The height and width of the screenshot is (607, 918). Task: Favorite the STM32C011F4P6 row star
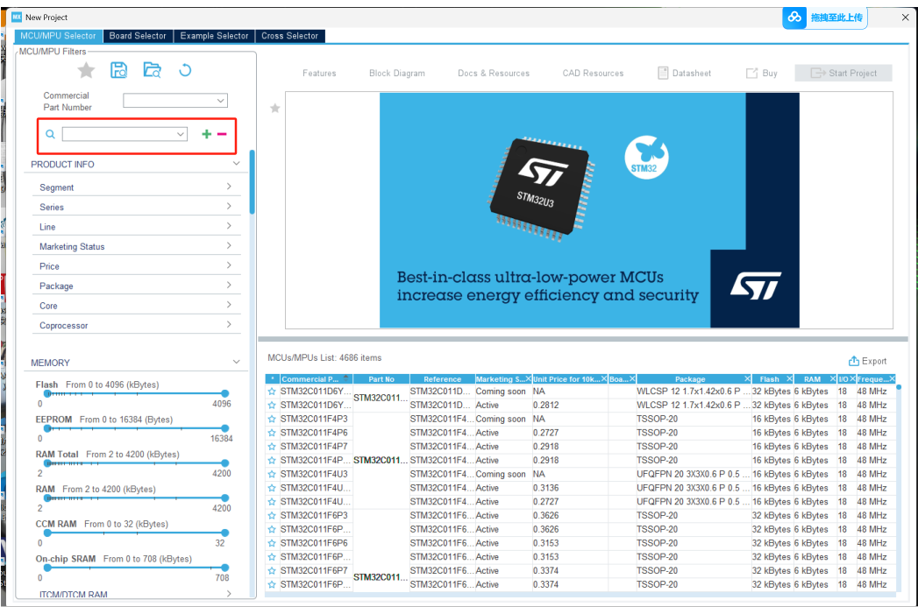pyautogui.click(x=272, y=434)
